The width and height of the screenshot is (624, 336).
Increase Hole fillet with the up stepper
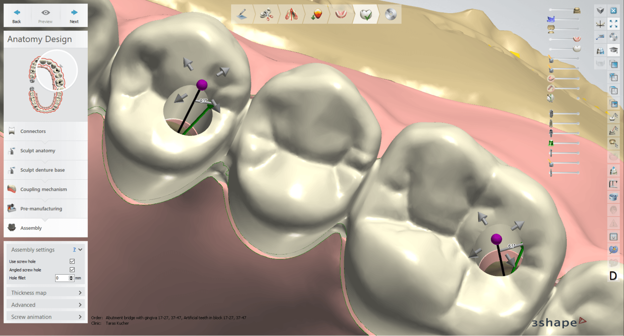click(x=71, y=277)
